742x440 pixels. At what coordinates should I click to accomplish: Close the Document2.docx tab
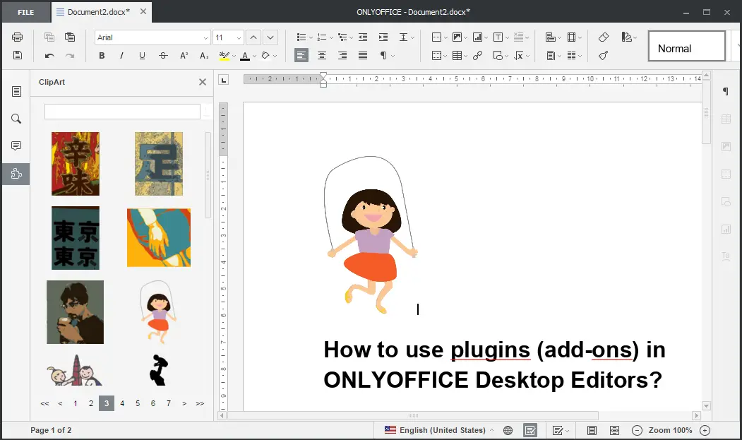tap(143, 11)
